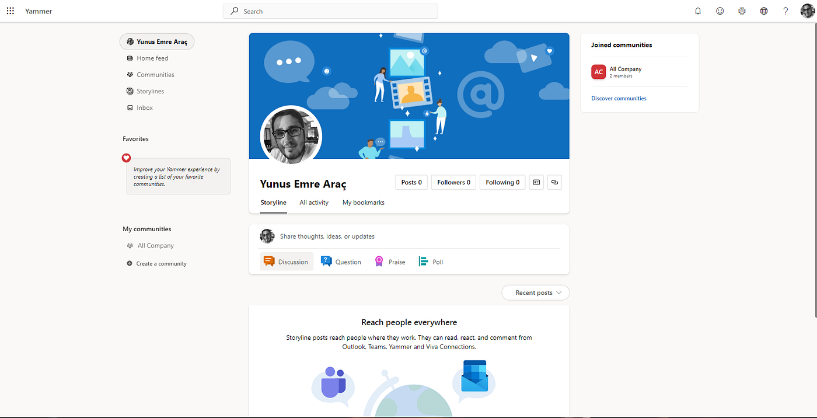This screenshot has height=418, width=817.
Task: Click the red AC community badge
Action: click(599, 72)
